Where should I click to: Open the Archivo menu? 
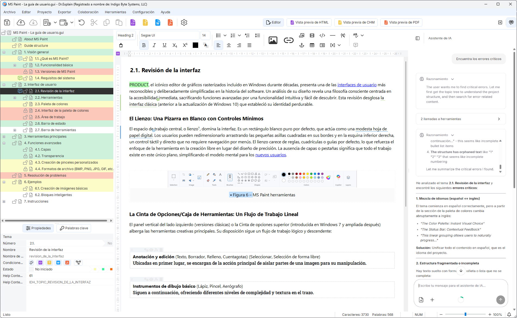(x=9, y=12)
